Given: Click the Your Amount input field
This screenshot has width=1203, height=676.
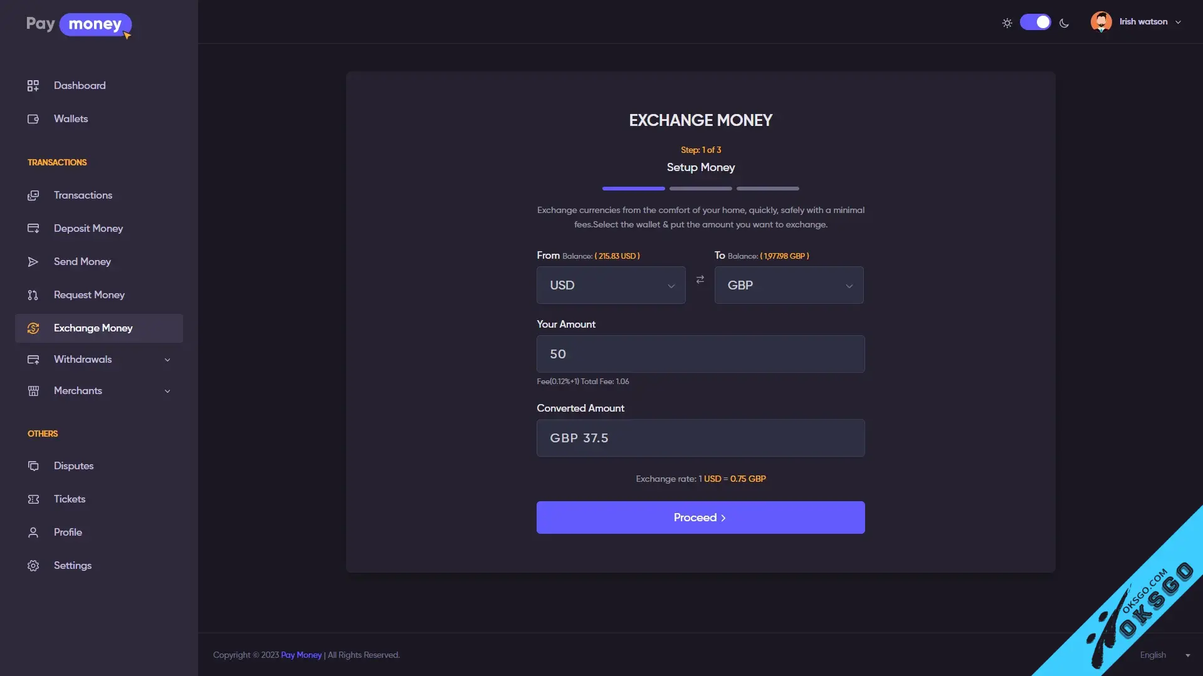Looking at the screenshot, I should 700,354.
